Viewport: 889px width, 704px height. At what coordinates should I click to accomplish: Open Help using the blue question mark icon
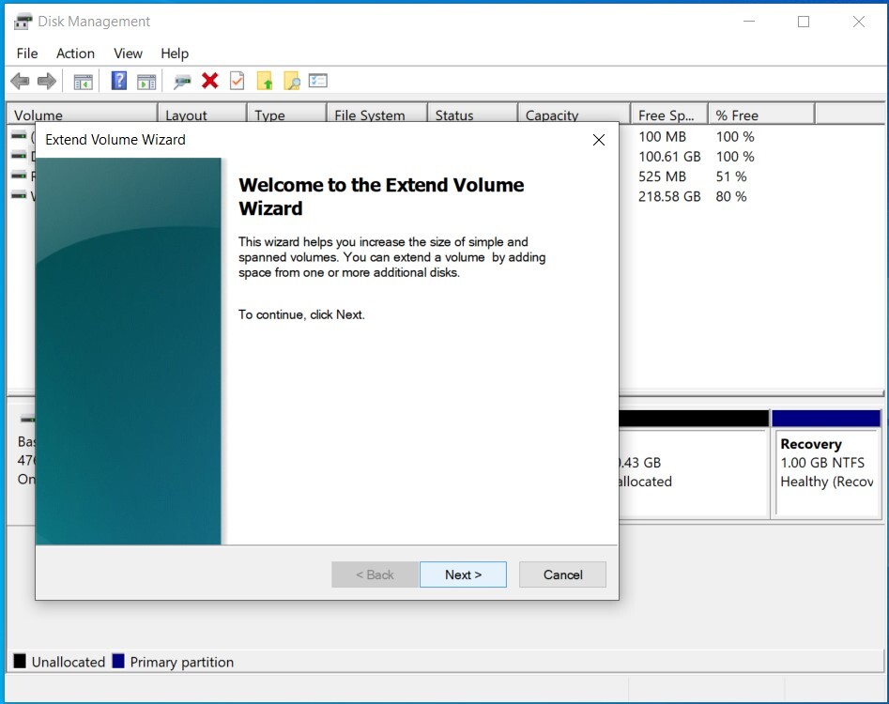coord(118,81)
